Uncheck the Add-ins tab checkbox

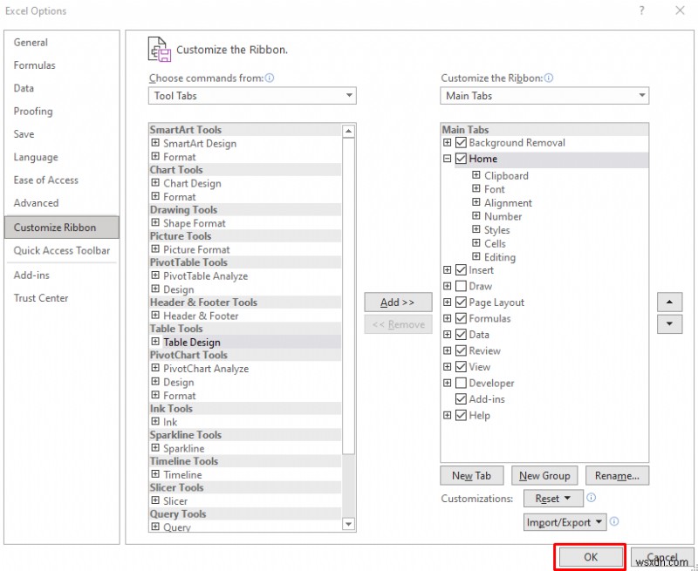point(461,399)
